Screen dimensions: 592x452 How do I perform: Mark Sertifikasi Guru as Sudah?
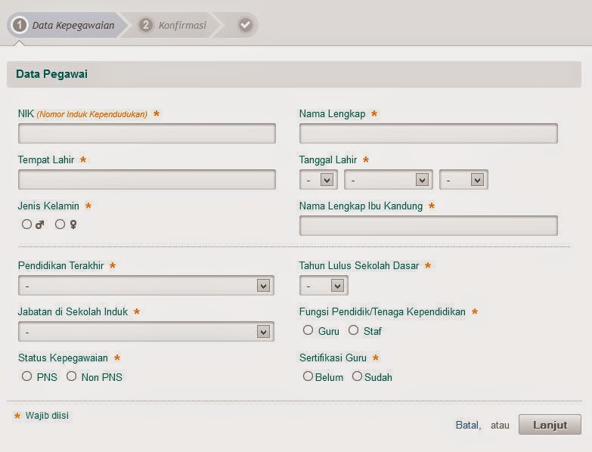pos(358,376)
